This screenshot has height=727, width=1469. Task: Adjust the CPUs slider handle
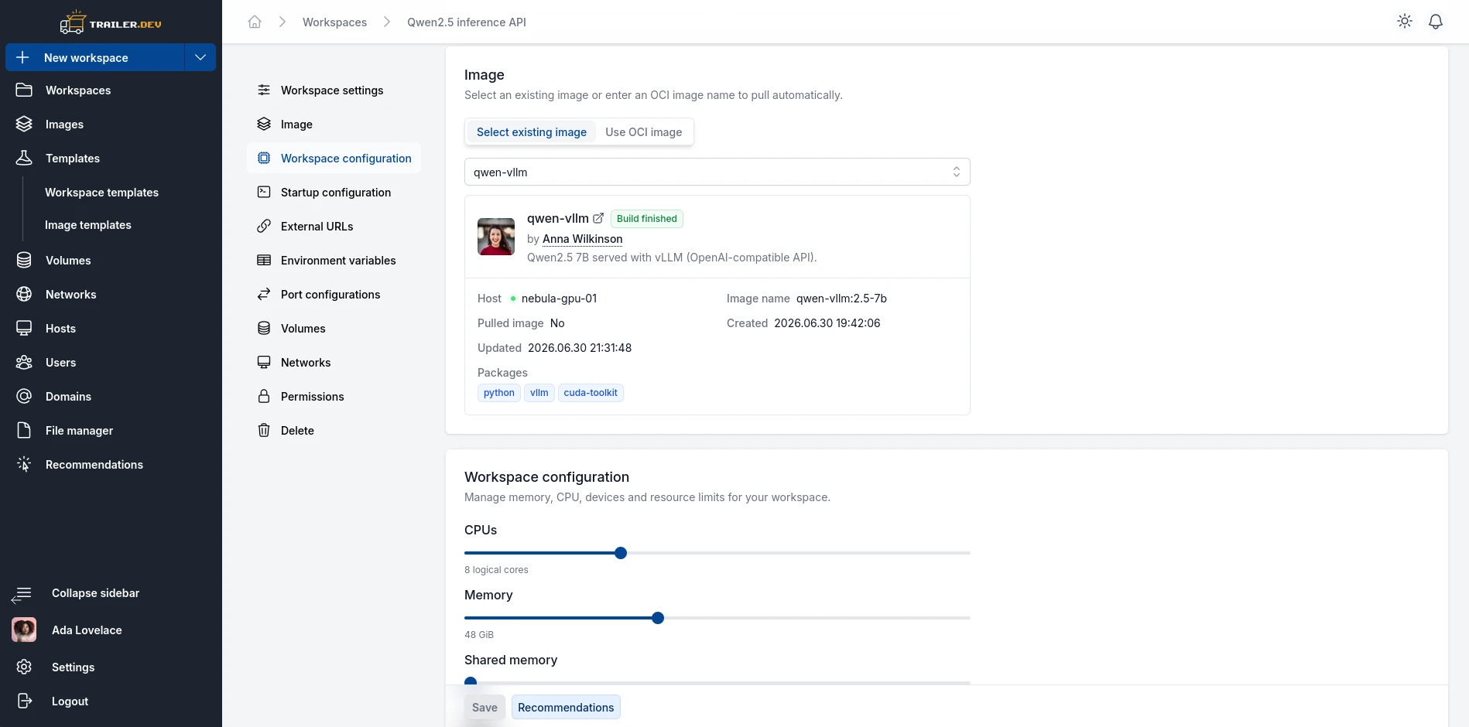tap(621, 553)
